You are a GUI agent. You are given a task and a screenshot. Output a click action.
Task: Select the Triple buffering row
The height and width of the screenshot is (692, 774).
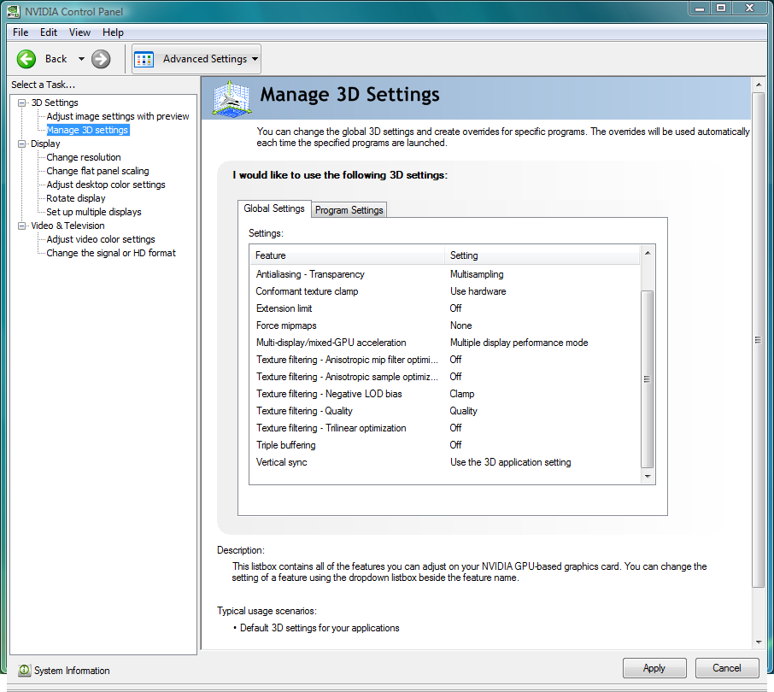pyautogui.click(x=445, y=445)
